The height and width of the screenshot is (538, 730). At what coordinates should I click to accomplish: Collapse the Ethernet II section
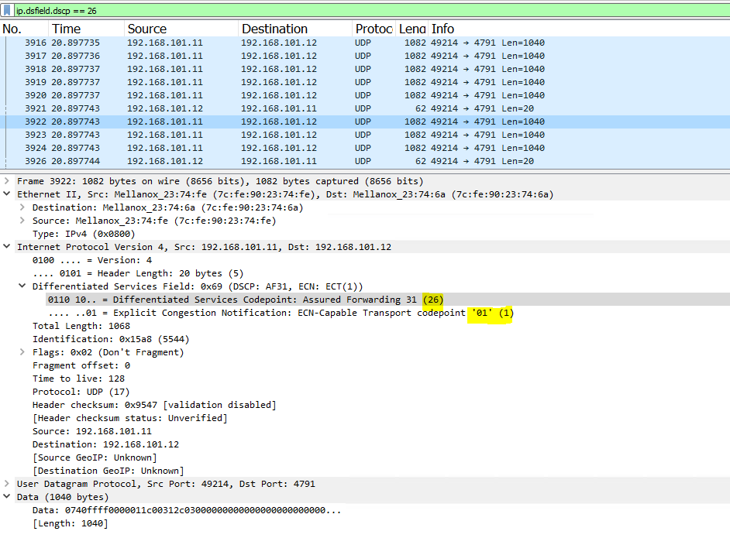(7, 194)
